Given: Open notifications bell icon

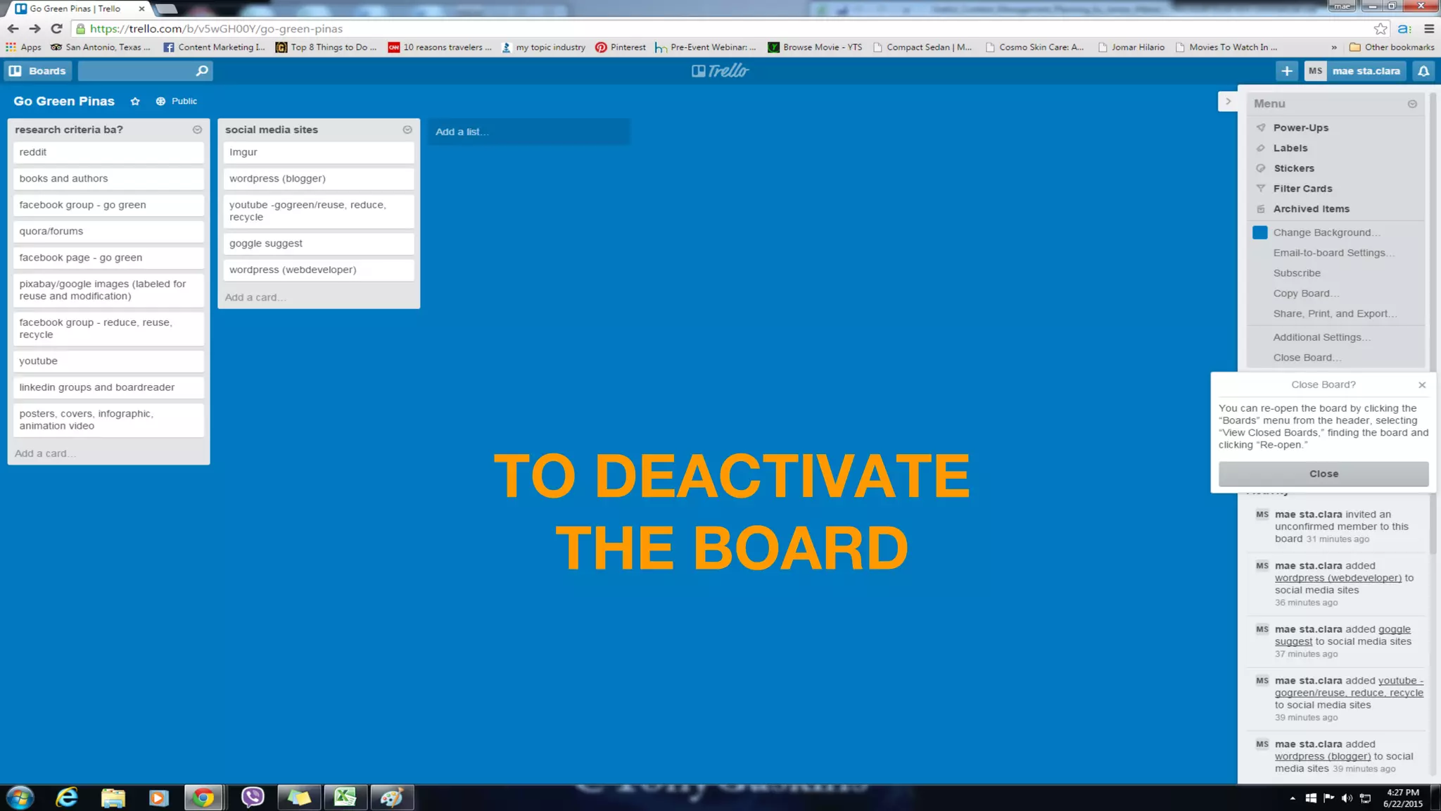Looking at the screenshot, I should [x=1423, y=71].
